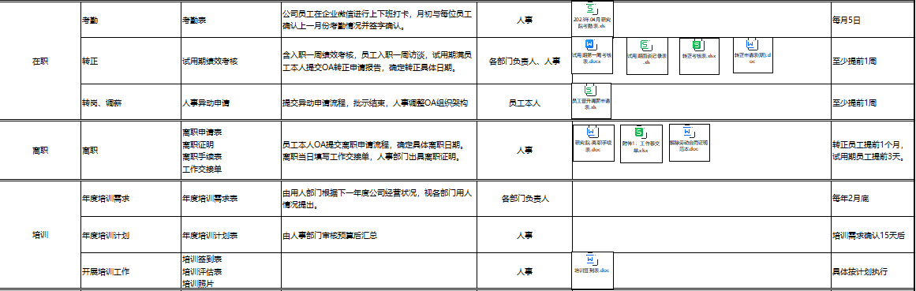The height and width of the screenshot is (291, 916).
Task: Open the 研究院-离职手续表.doc embedded document
Action: click(593, 143)
